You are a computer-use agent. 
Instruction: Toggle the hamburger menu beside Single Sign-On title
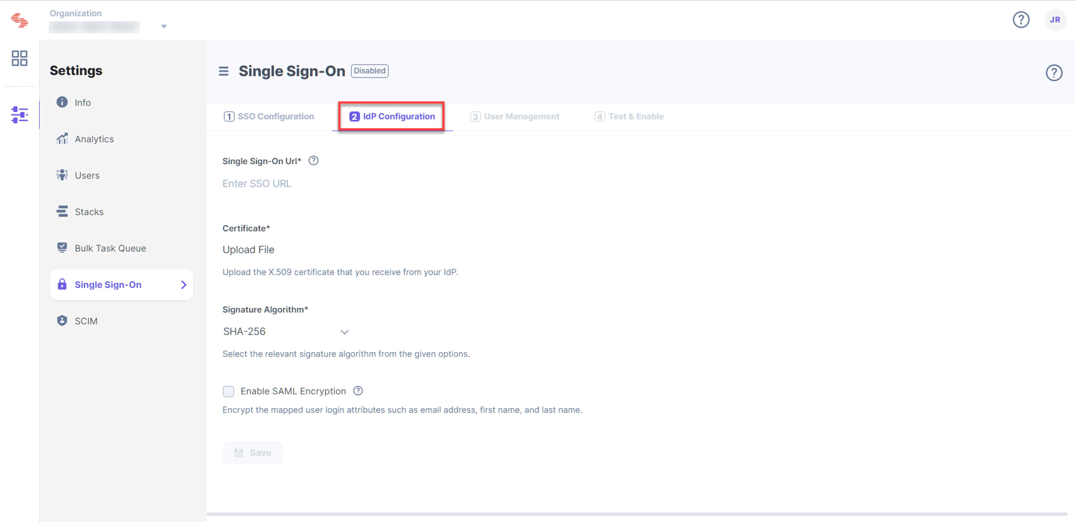click(x=224, y=71)
